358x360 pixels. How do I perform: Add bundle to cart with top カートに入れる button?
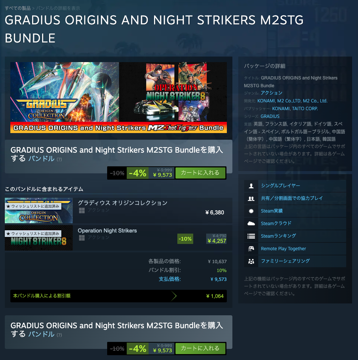200,173
